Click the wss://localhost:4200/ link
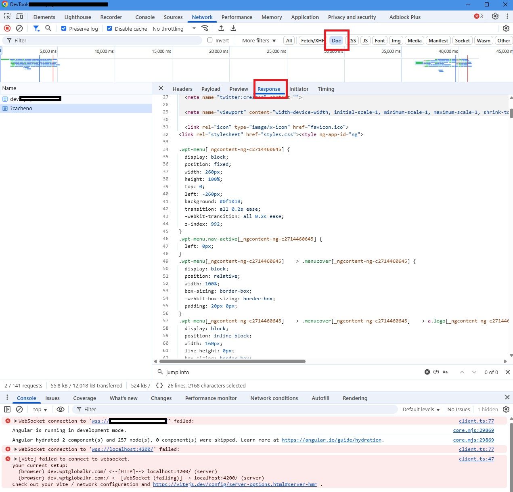513x492 pixels. 122,449
